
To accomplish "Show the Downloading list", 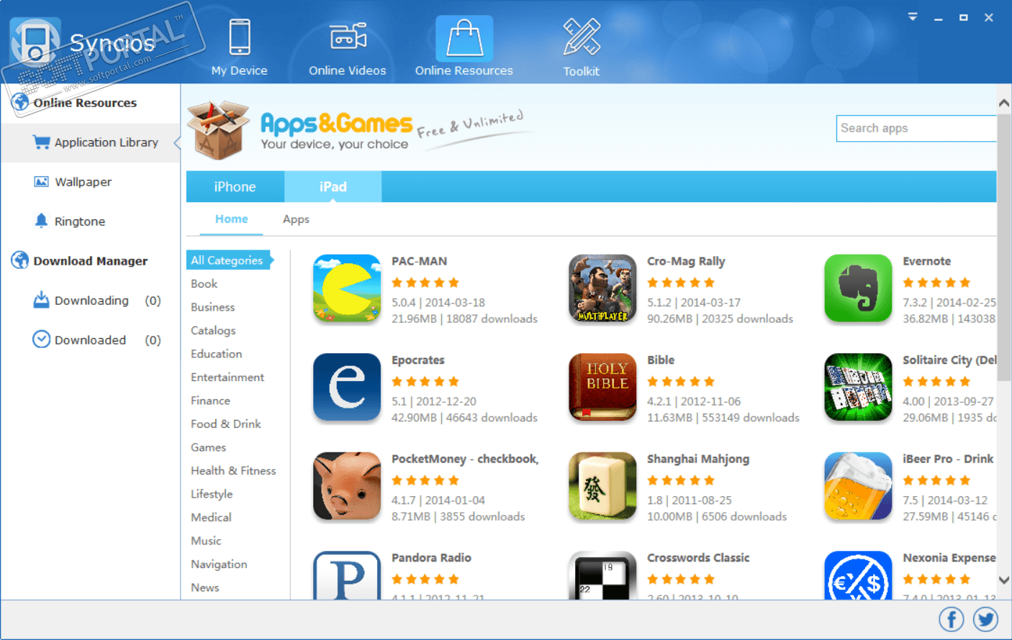I will (x=96, y=301).
